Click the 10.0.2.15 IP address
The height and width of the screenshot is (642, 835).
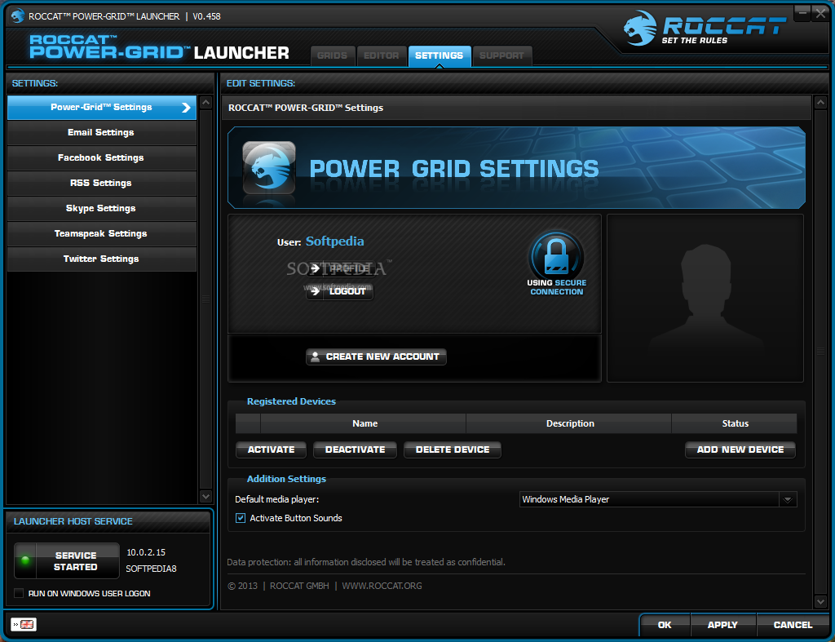point(146,552)
